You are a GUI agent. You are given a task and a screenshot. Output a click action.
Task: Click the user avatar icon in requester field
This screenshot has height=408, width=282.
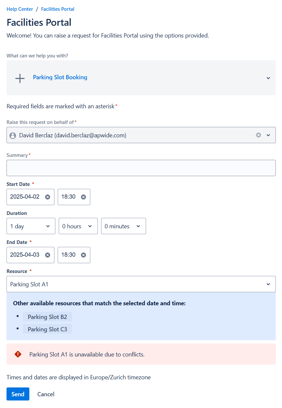pos(13,135)
